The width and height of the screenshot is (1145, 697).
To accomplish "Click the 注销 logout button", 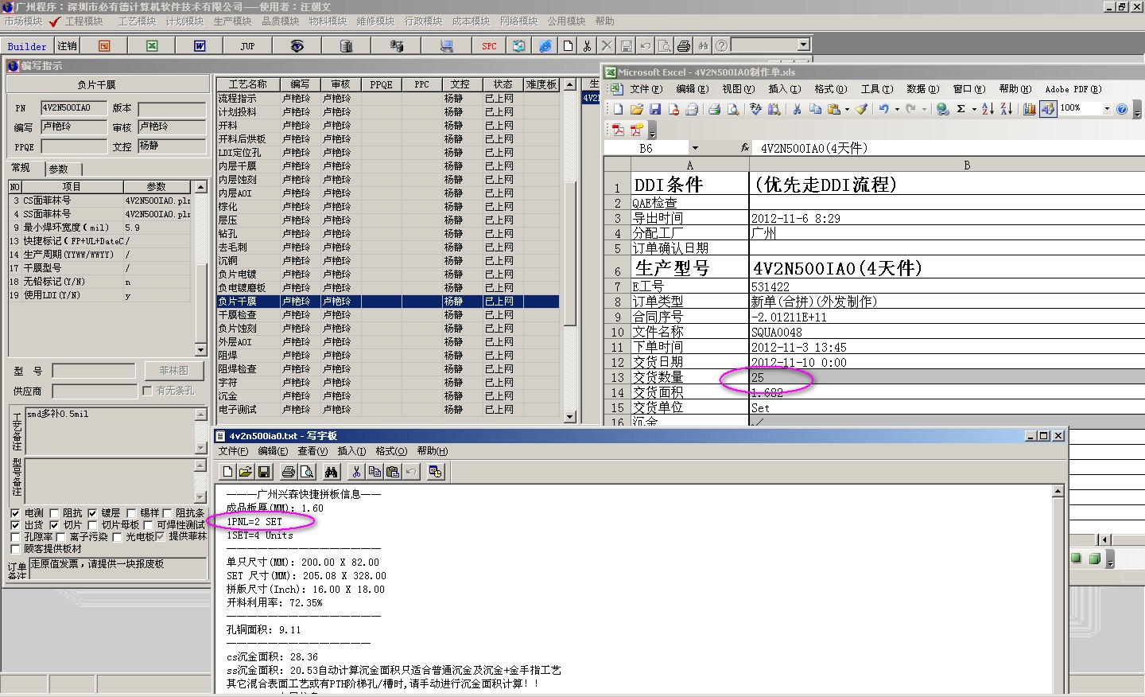I will click(x=68, y=46).
